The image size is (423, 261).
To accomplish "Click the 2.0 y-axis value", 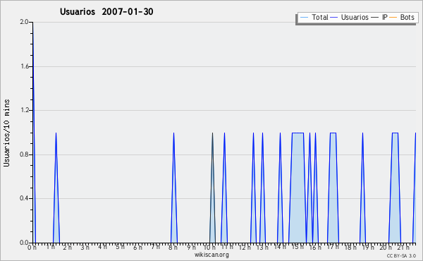I will [x=24, y=22].
